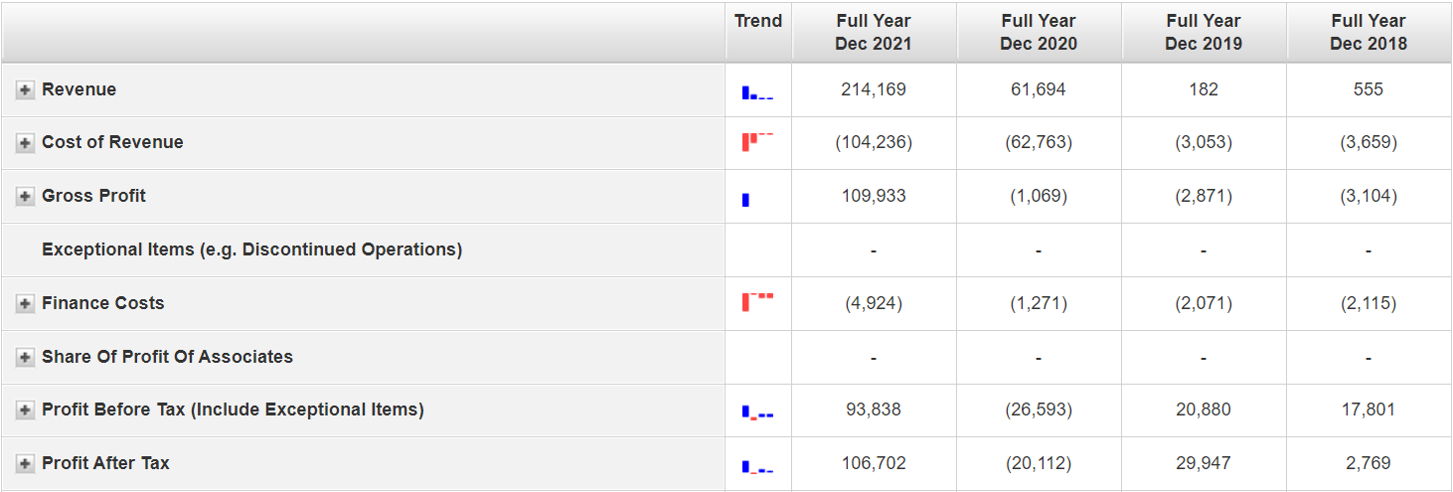The image size is (1453, 492).
Task: Click Profit Before Tax trend chart
Action: pyautogui.click(x=757, y=412)
